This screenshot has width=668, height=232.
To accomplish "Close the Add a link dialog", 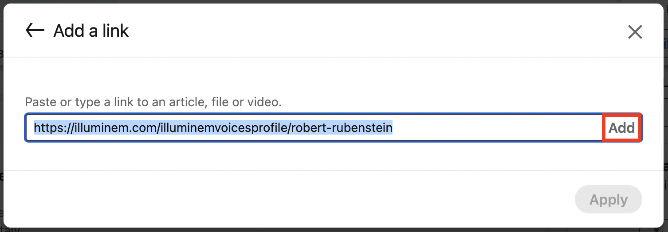I will 635,31.
